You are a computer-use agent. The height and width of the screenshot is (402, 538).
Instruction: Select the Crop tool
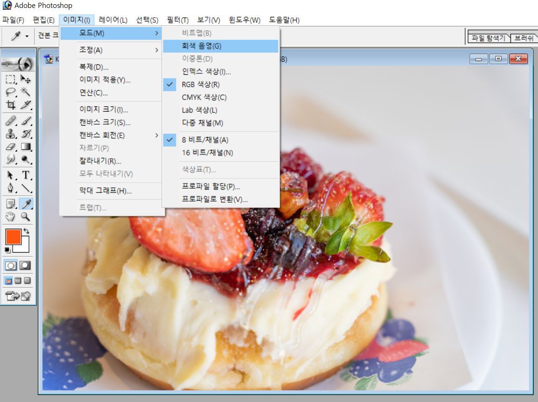pos(11,105)
